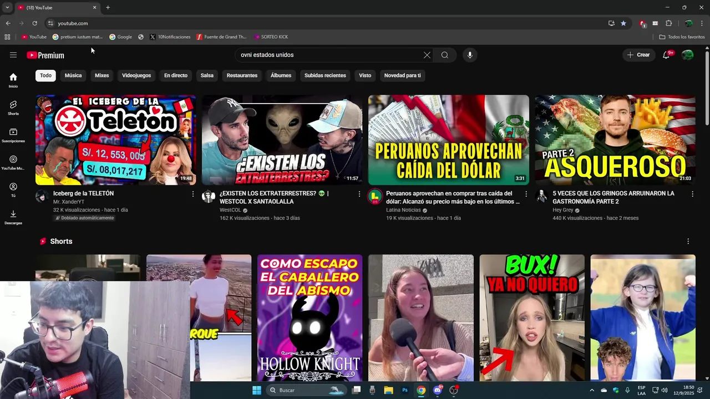Open the SORTEO KICK bookmark
Screen dimensions: 710x399
click(x=271, y=37)
